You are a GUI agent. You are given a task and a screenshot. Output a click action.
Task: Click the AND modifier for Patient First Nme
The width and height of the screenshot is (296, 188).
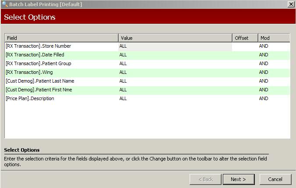[264, 90]
